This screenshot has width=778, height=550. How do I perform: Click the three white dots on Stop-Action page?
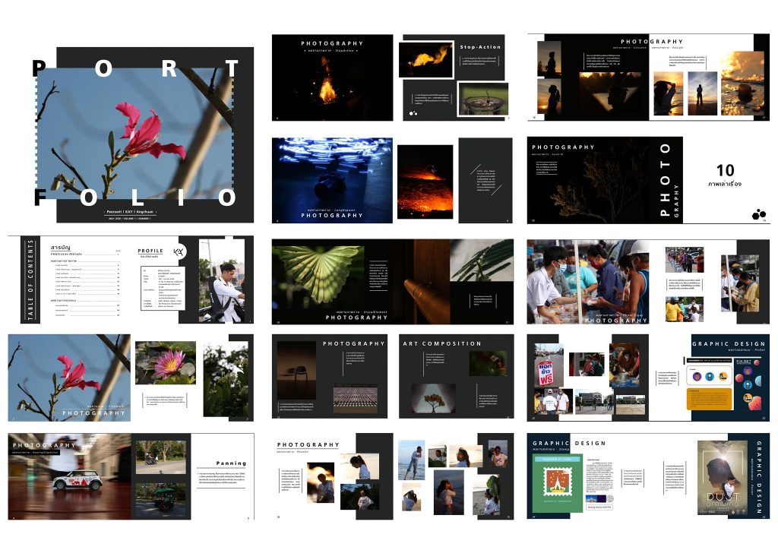pos(413,114)
